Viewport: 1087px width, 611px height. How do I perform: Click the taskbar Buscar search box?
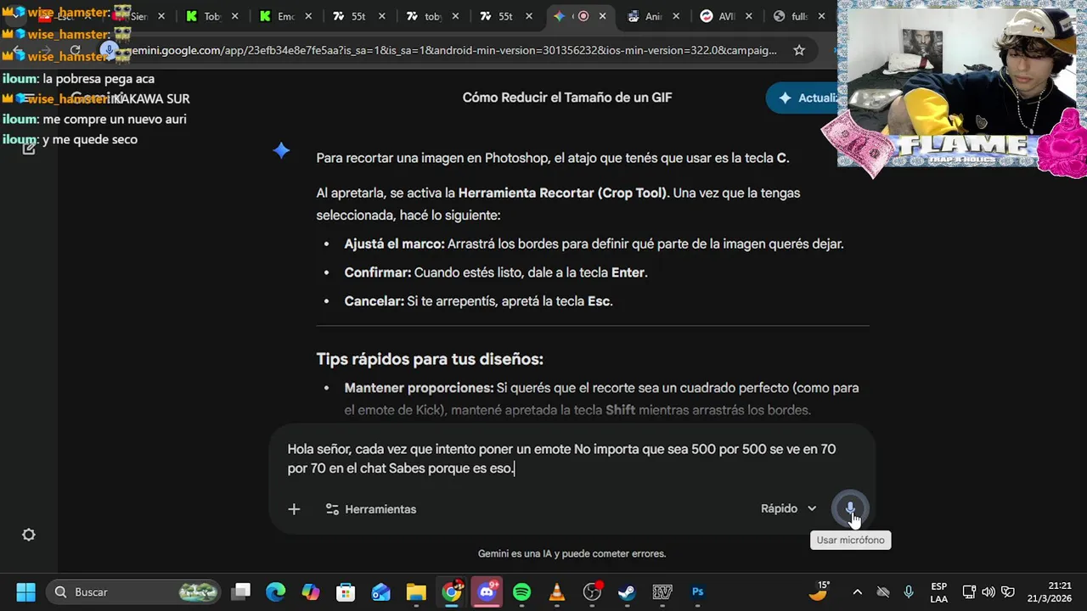pyautogui.click(x=133, y=591)
